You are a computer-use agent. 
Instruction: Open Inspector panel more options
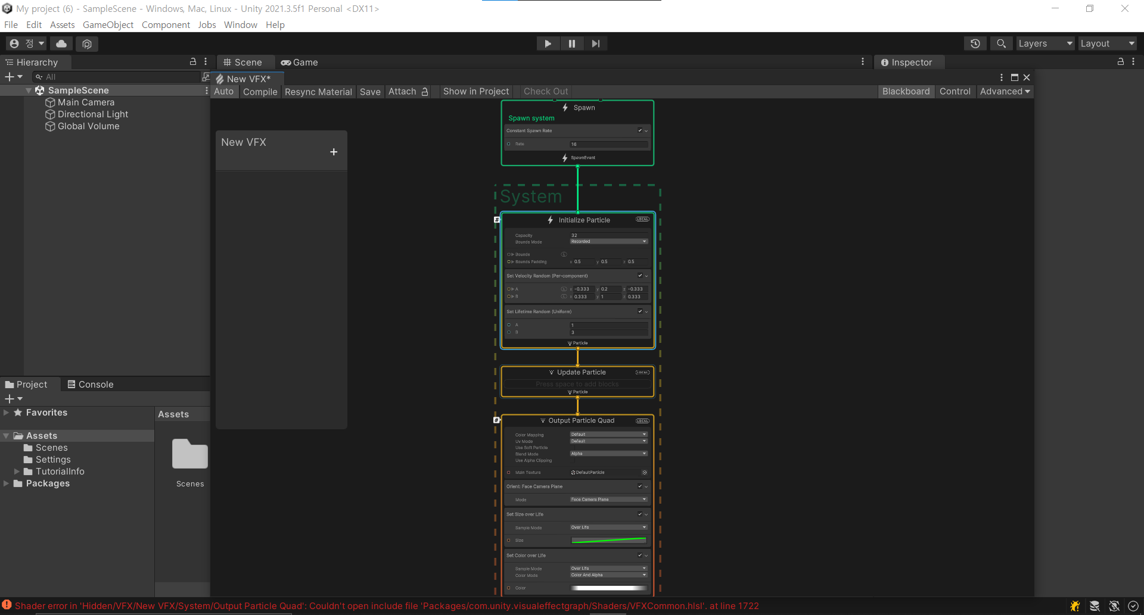[1133, 61]
